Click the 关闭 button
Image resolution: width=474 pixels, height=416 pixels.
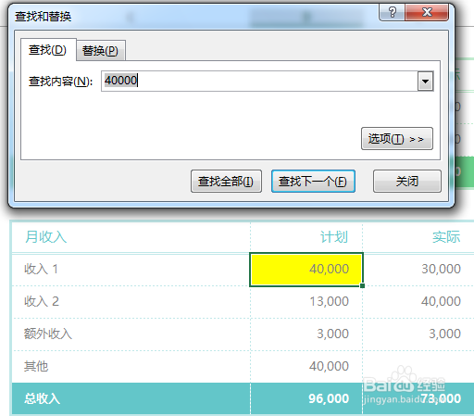(407, 182)
